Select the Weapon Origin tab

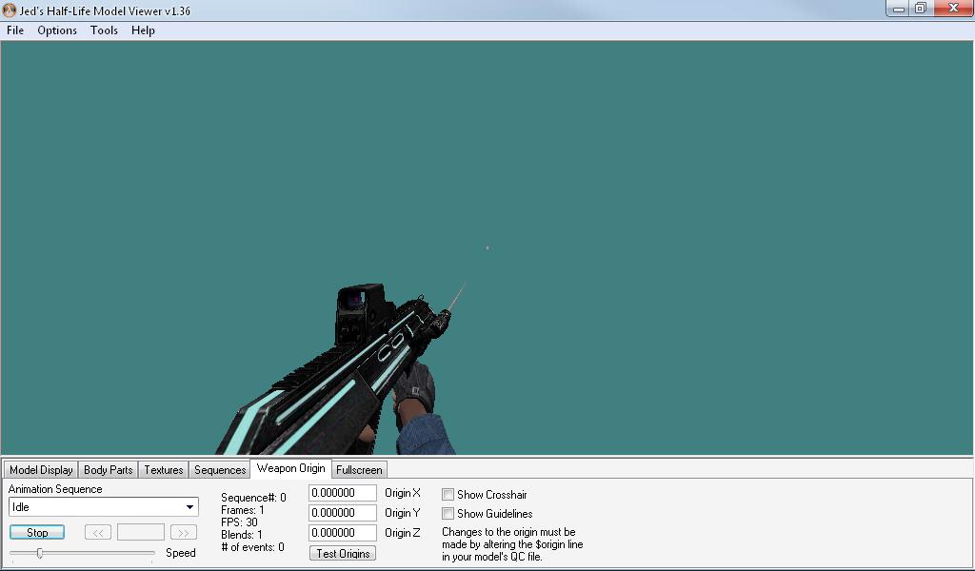point(291,468)
